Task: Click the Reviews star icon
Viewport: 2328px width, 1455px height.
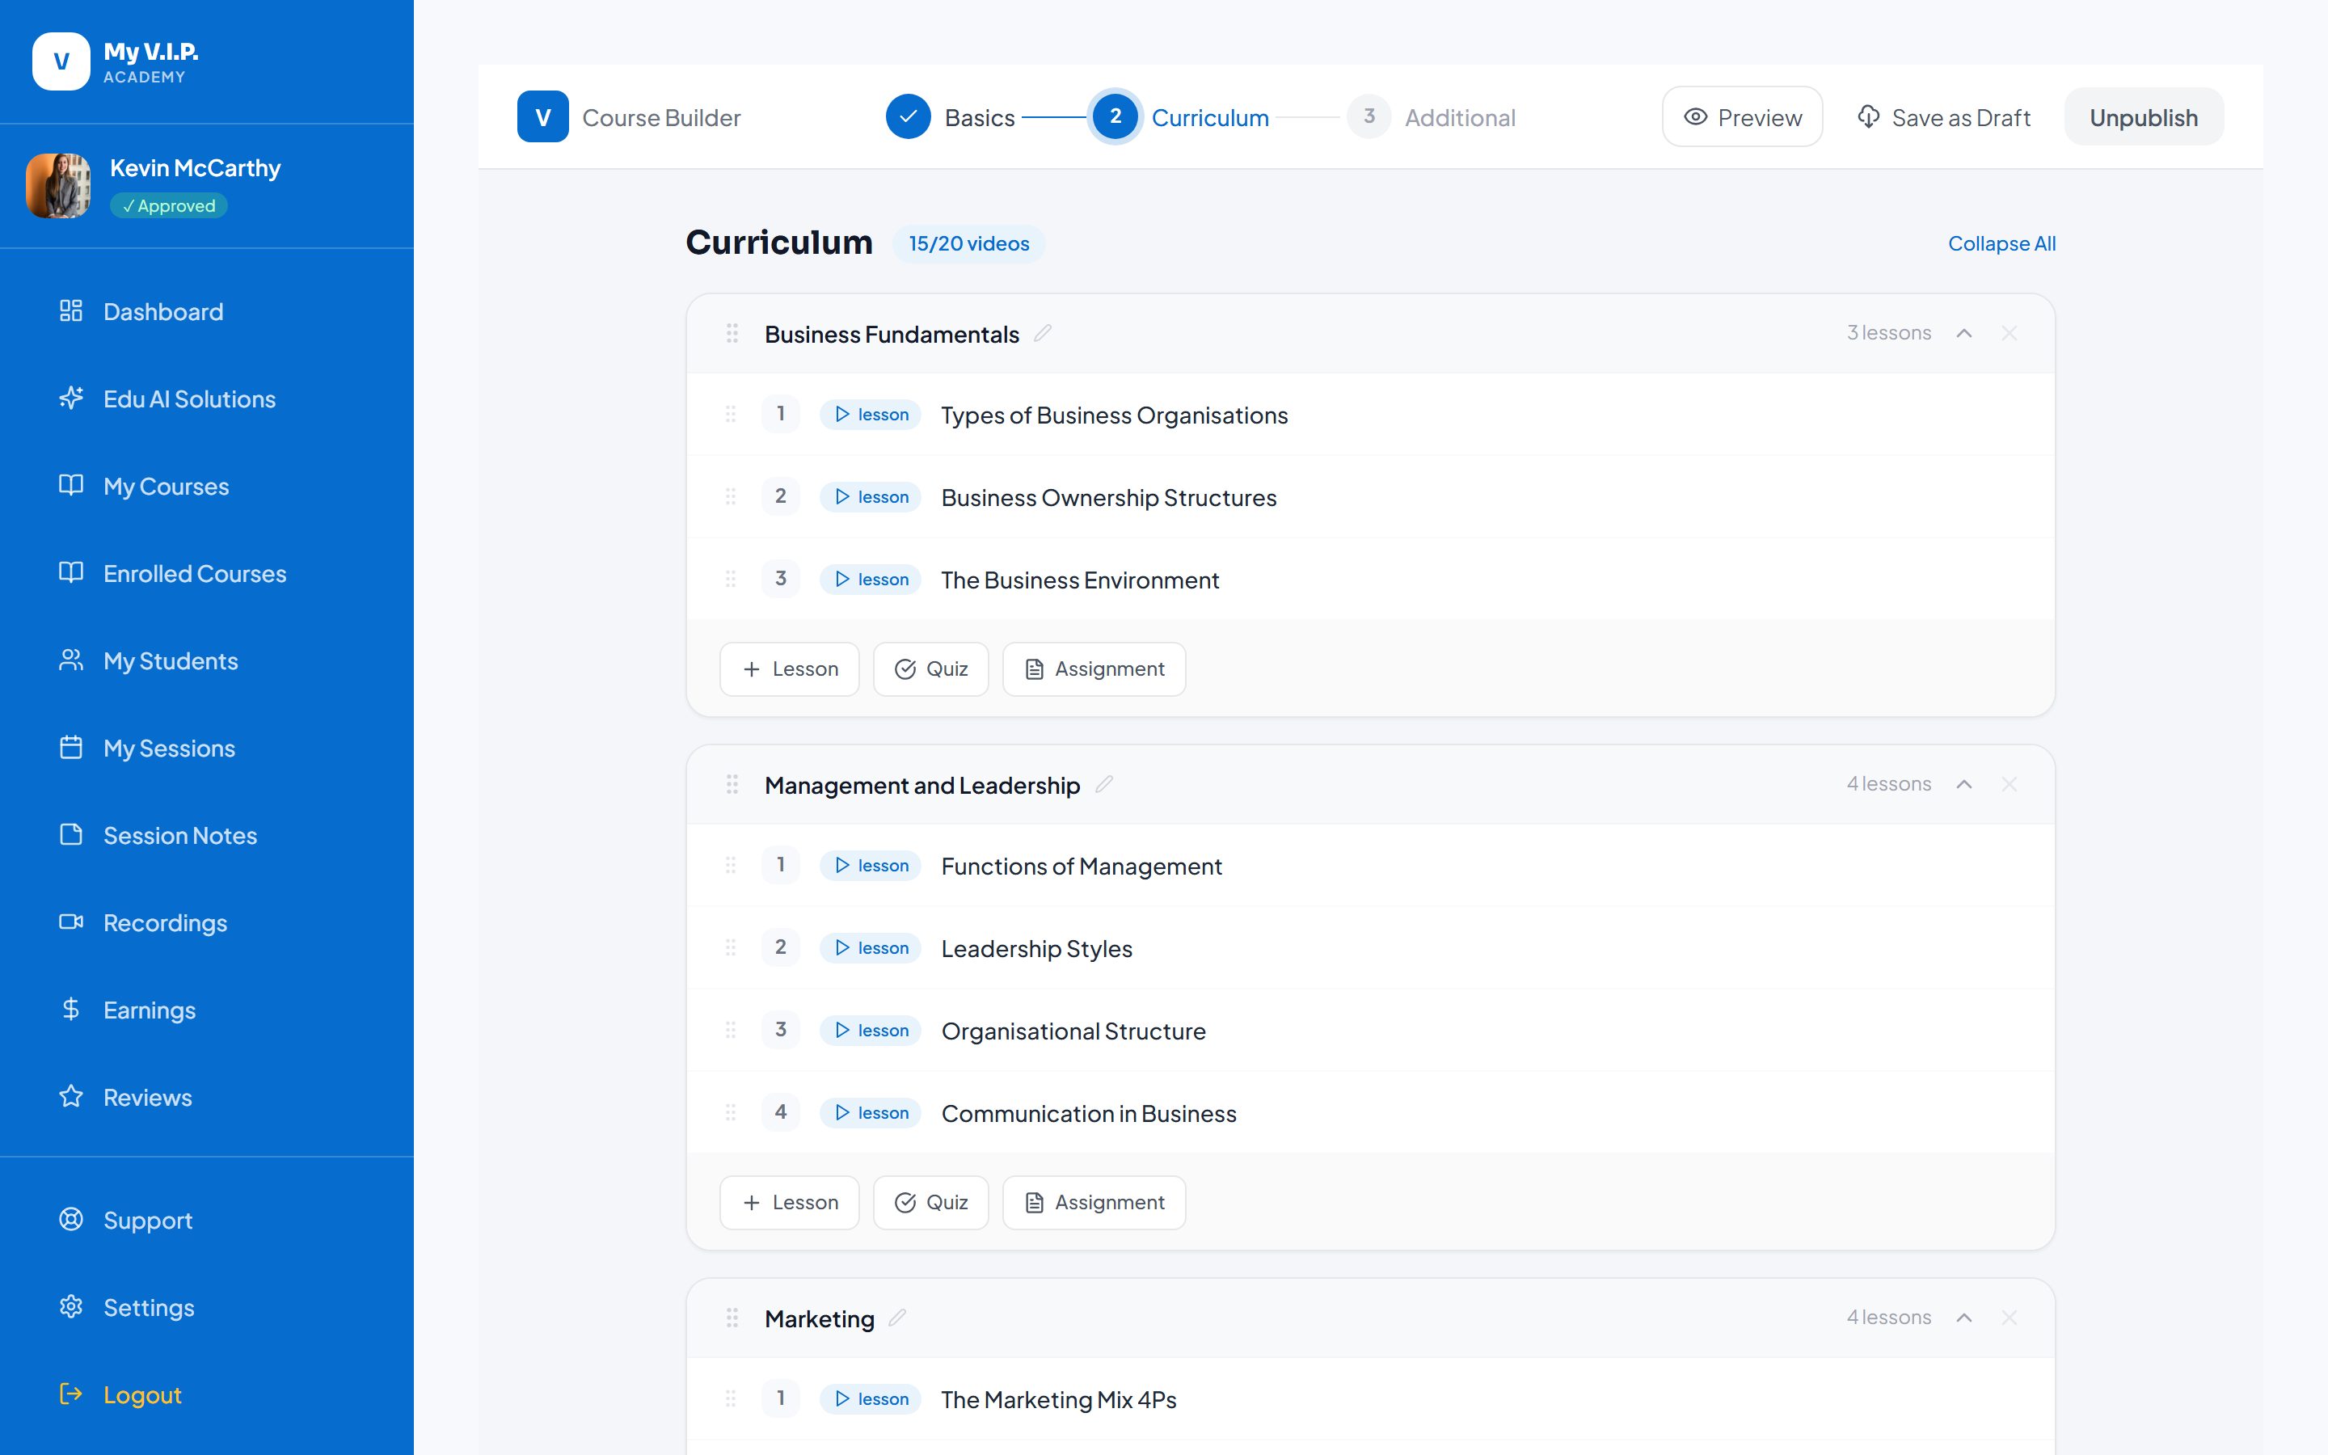Action: click(71, 1096)
